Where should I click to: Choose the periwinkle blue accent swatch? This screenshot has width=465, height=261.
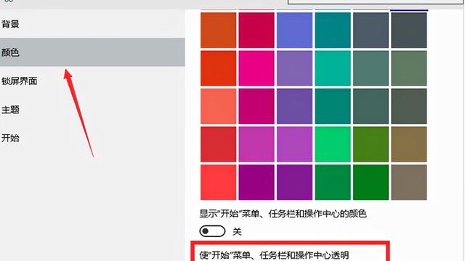[x=294, y=30]
